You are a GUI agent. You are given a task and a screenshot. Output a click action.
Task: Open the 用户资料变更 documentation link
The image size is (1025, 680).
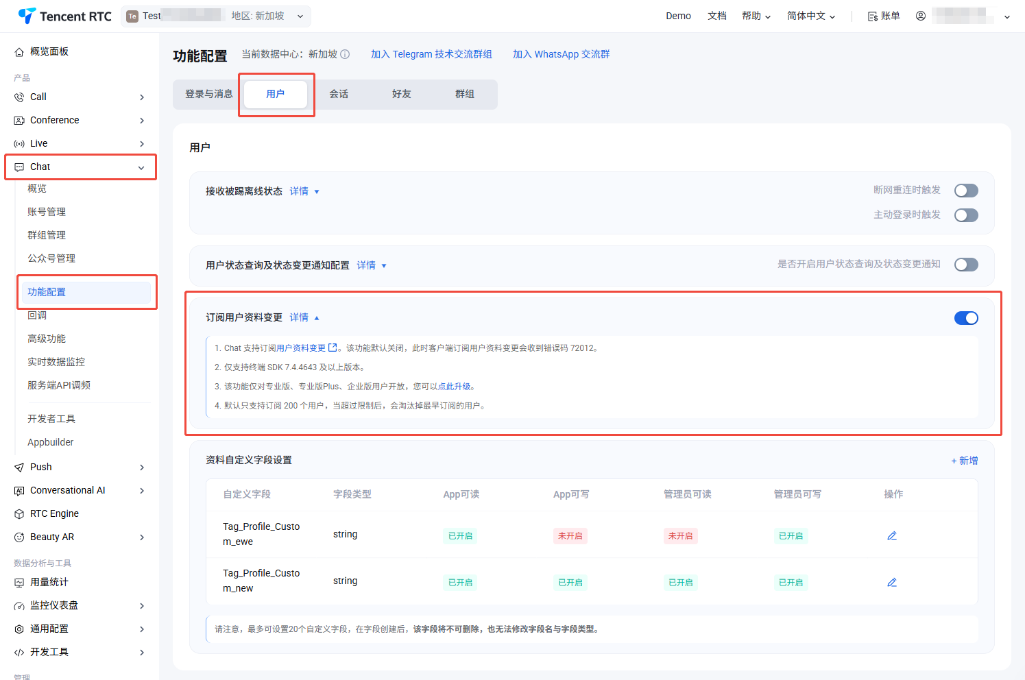(301, 348)
